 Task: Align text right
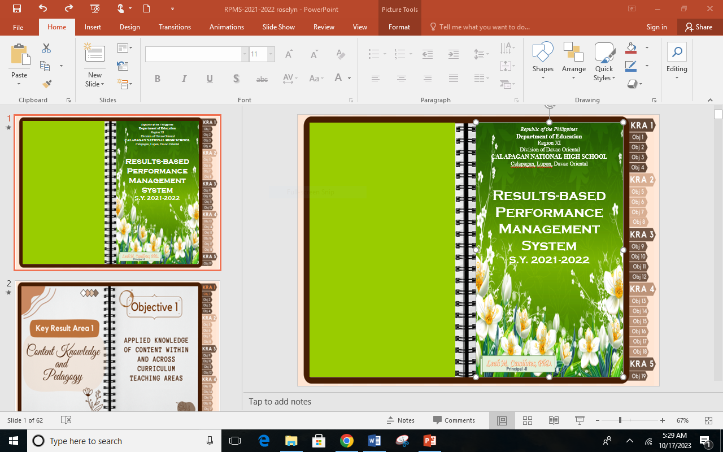[x=428, y=79]
